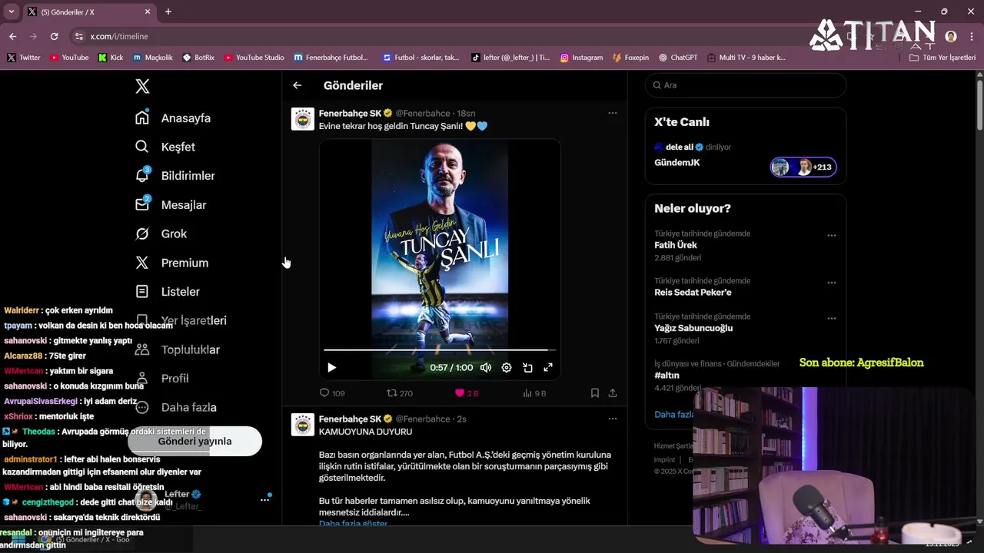Open Premium from the sidebar
Image resolution: width=984 pixels, height=553 pixels.
pyautogui.click(x=172, y=263)
